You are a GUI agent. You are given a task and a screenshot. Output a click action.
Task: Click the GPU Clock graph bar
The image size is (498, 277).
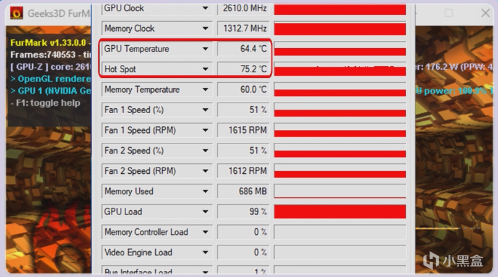(340, 9)
